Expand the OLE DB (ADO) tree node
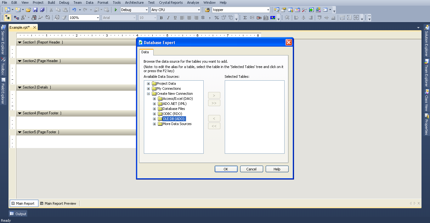 coord(154,119)
